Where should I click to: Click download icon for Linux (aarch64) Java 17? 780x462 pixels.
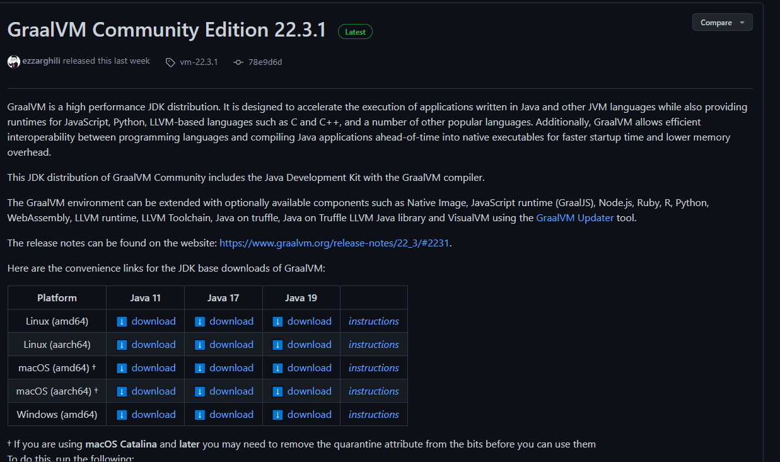click(x=200, y=345)
